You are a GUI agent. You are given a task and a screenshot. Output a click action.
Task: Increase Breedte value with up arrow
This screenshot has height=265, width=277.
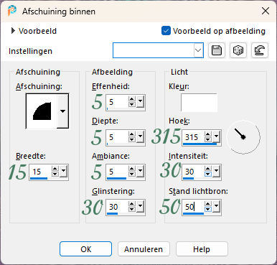coord(55,169)
